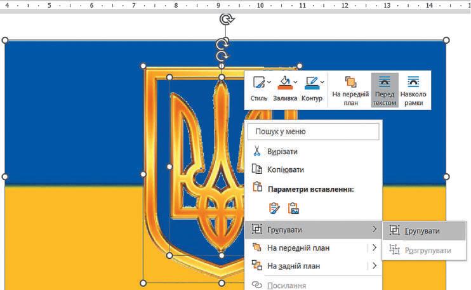Click the Посилання menu entry
Screen dimensions: 471x290
click(x=314, y=285)
